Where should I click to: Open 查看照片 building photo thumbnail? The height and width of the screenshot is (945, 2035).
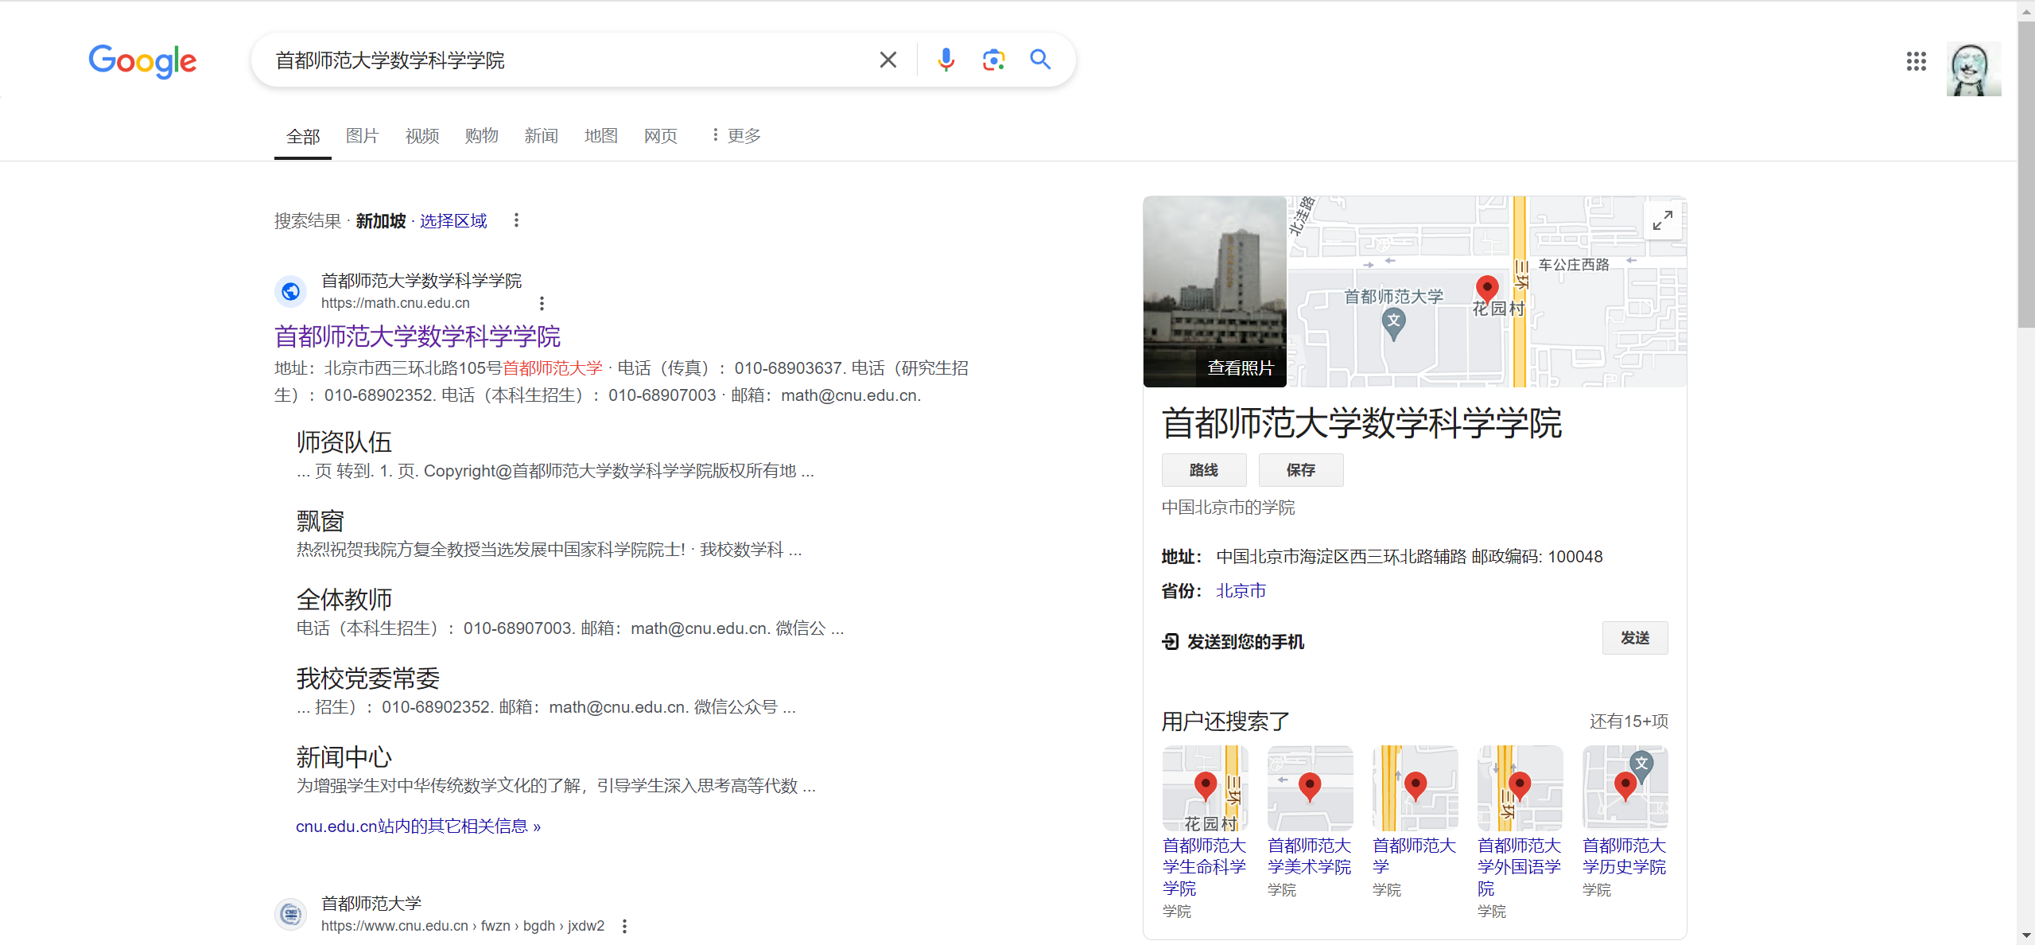point(1214,292)
